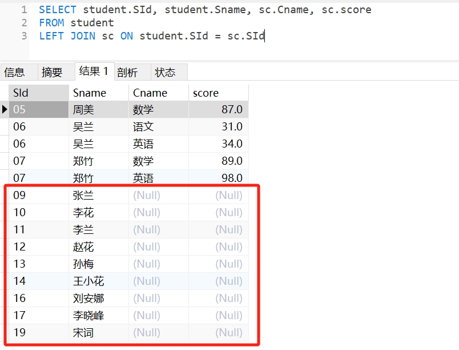Switch to the 剖析 tab
The width and height of the screenshot is (459, 350).
(x=127, y=72)
